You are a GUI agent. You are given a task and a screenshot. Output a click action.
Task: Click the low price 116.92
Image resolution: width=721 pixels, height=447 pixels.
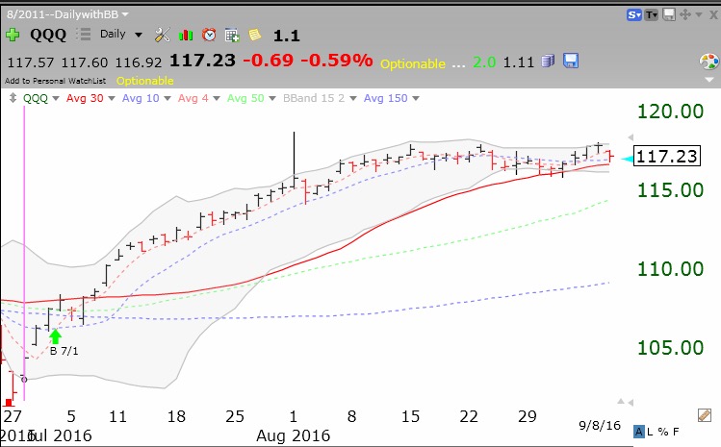(139, 62)
